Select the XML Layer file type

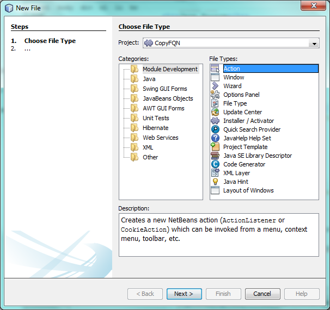(236, 173)
